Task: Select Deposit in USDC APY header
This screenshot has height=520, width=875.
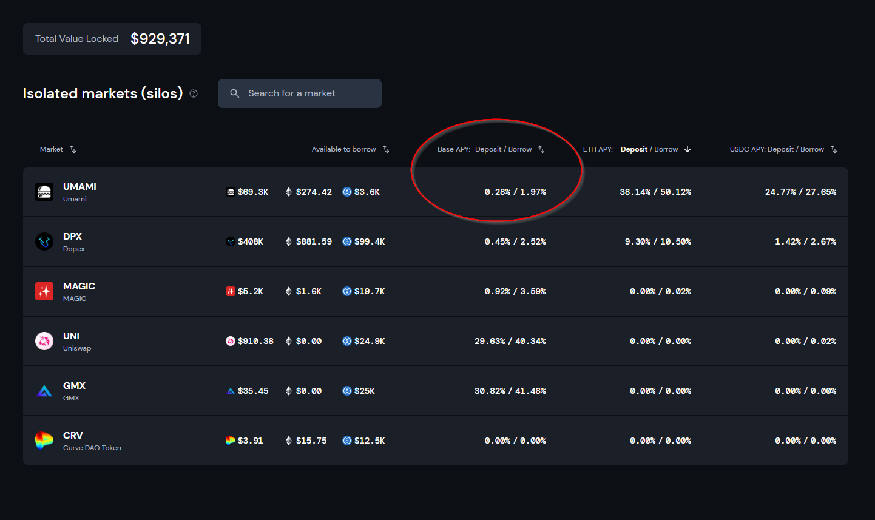Action: pyautogui.click(x=780, y=149)
